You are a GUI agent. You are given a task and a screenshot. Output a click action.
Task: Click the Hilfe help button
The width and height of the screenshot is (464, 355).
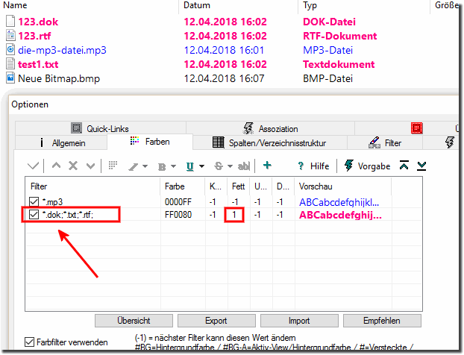pyautogui.click(x=313, y=166)
